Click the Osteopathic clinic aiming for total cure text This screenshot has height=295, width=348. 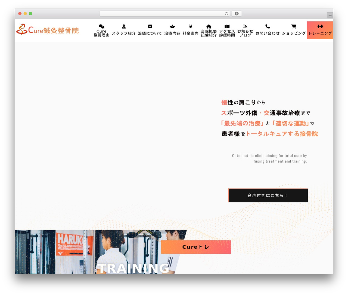(269, 158)
